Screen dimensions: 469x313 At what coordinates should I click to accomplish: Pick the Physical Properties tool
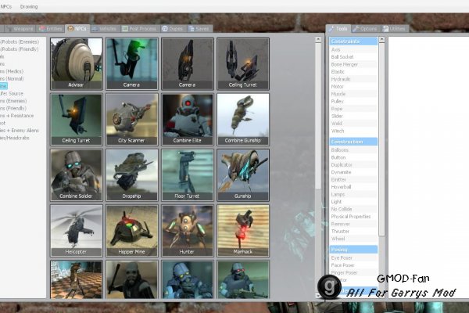[353, 217]
